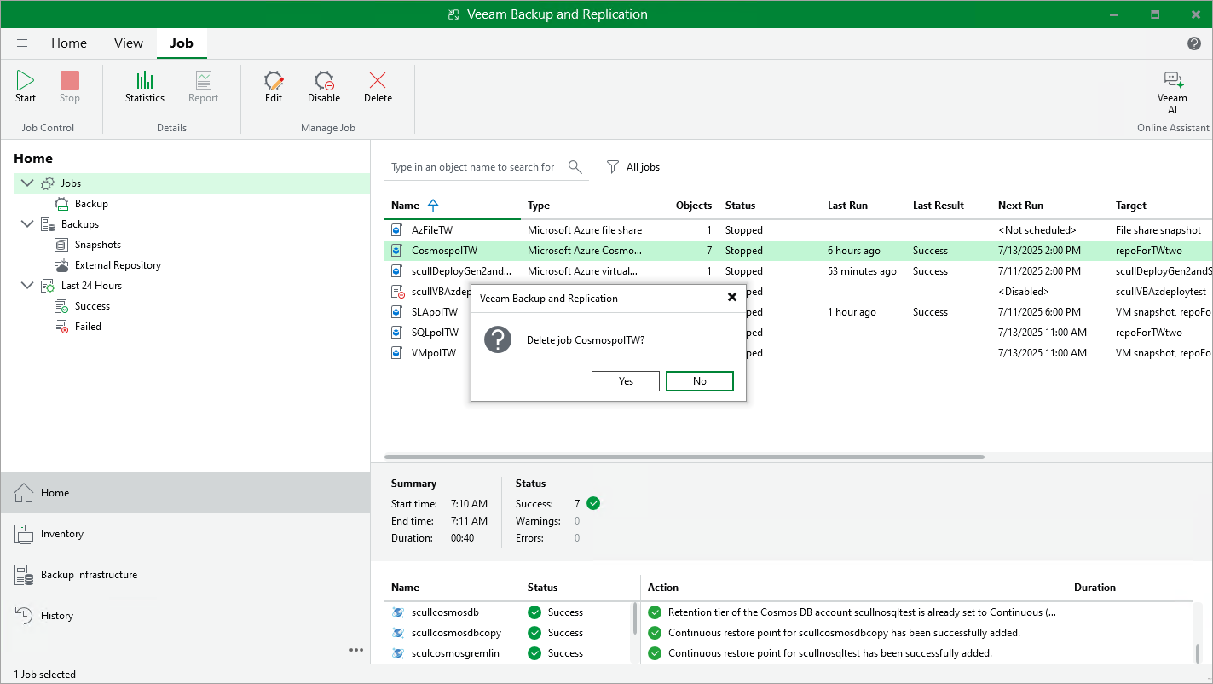Click the All jobs filter funnel
Viewport: 1213px width, 684px height.
(x=613, y=167)
